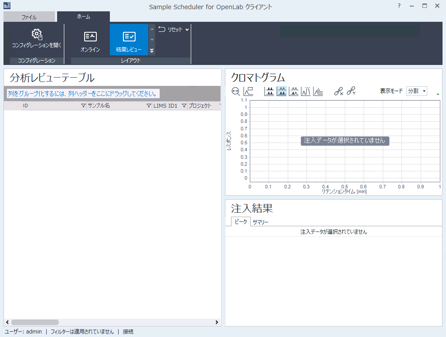This screenshot has width=446, height=337.
Task: Minimize the Sample Scheduler window
Action: [x=412, y=6]
